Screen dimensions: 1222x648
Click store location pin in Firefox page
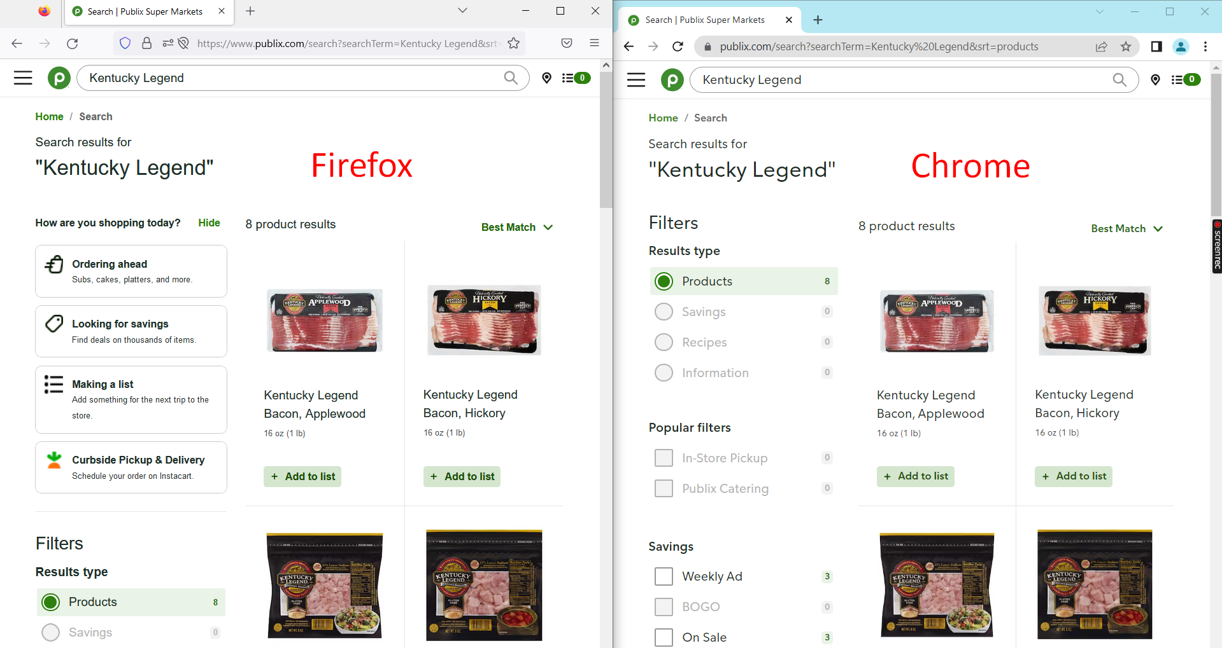pyautogui.click(x=546, y=78)
